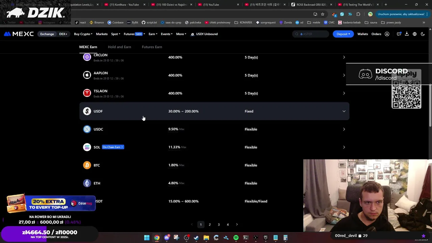Go to page 4 of results
The image size is (432, 243).
pyautogui.click(x=228, y=224)
